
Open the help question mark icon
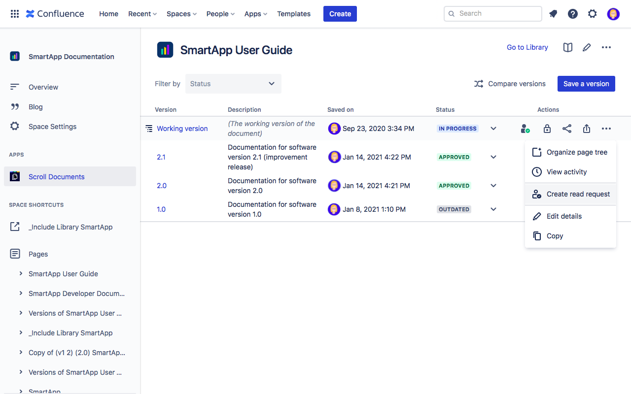pos(572,13)
